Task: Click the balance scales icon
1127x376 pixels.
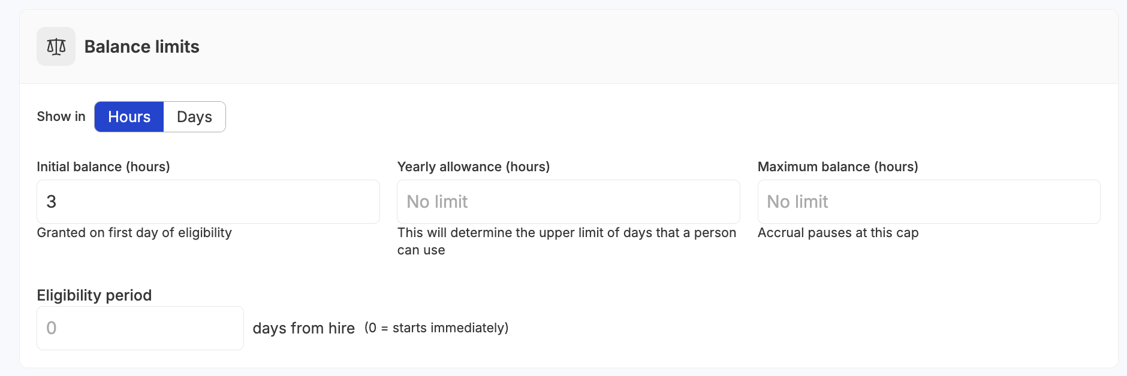Action: pyautogui.click(x=56, y=46)
